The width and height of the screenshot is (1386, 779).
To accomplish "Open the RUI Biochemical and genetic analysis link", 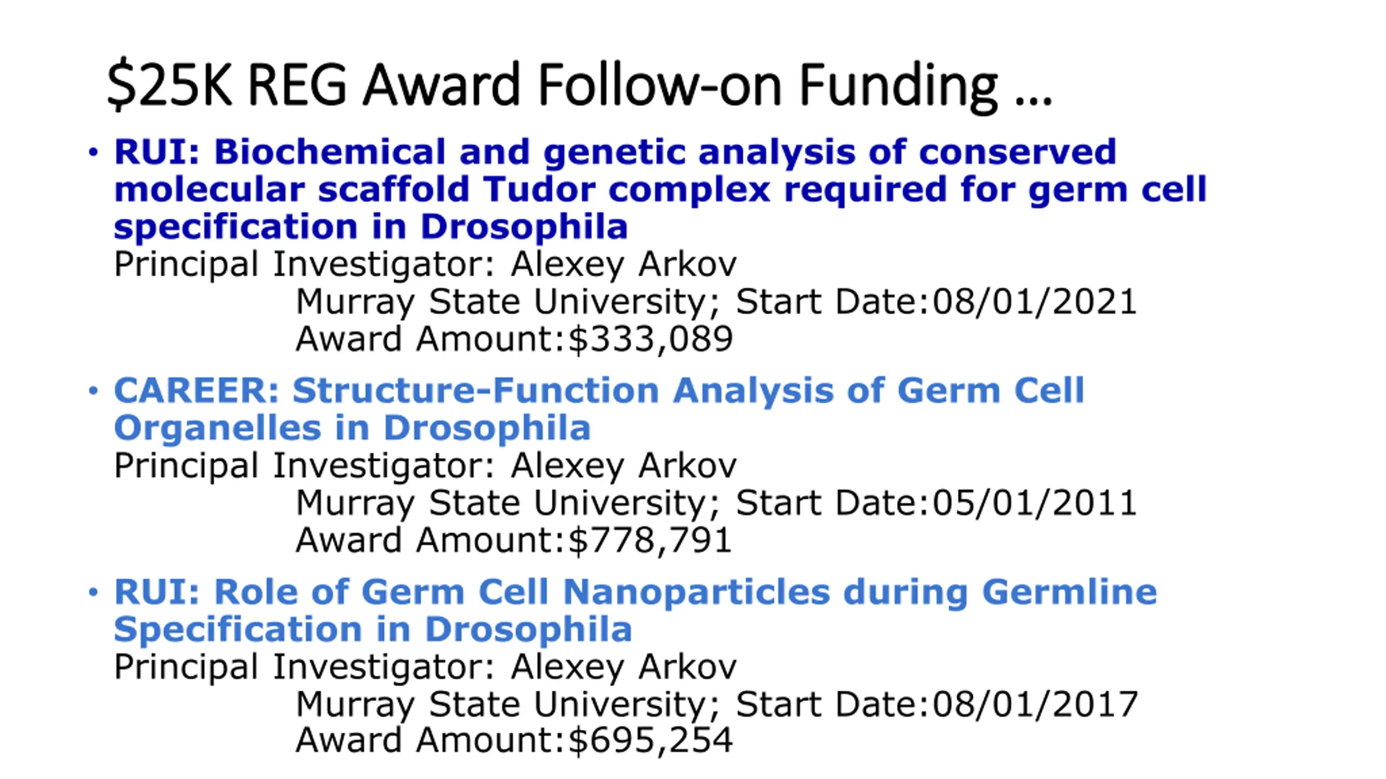I will (x=661, y=188).
